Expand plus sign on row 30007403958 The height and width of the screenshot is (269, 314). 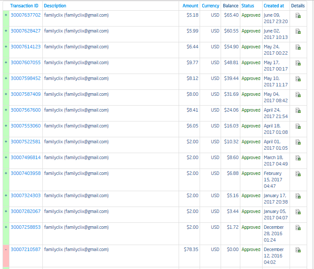6,173
